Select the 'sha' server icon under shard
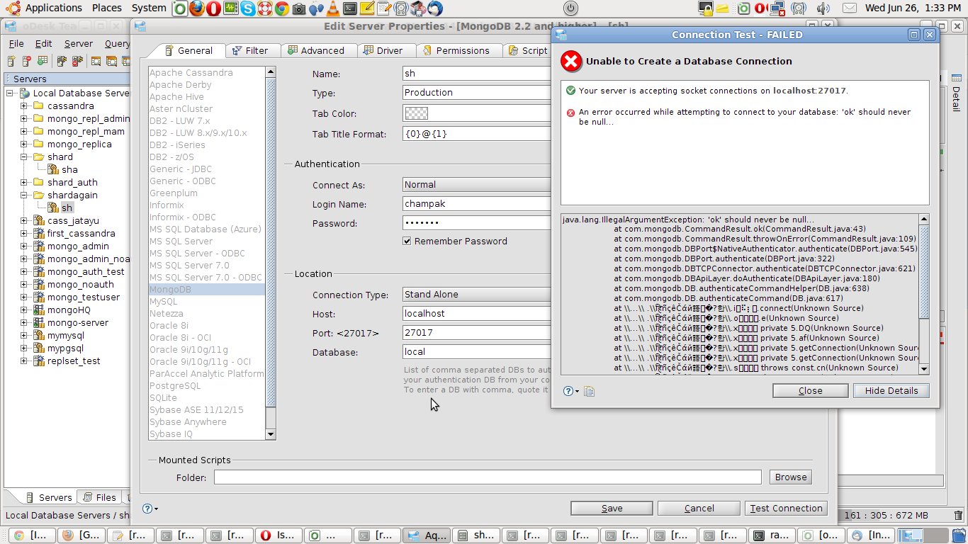The width and height of the screenshot is (968, 544). pyautogui.click(x=53, y=169)
